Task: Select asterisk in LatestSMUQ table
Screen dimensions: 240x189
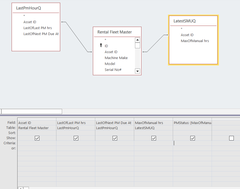Action: 181,29
